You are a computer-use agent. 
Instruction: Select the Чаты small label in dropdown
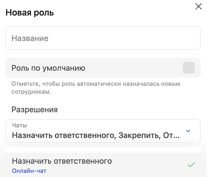(20, 125)
